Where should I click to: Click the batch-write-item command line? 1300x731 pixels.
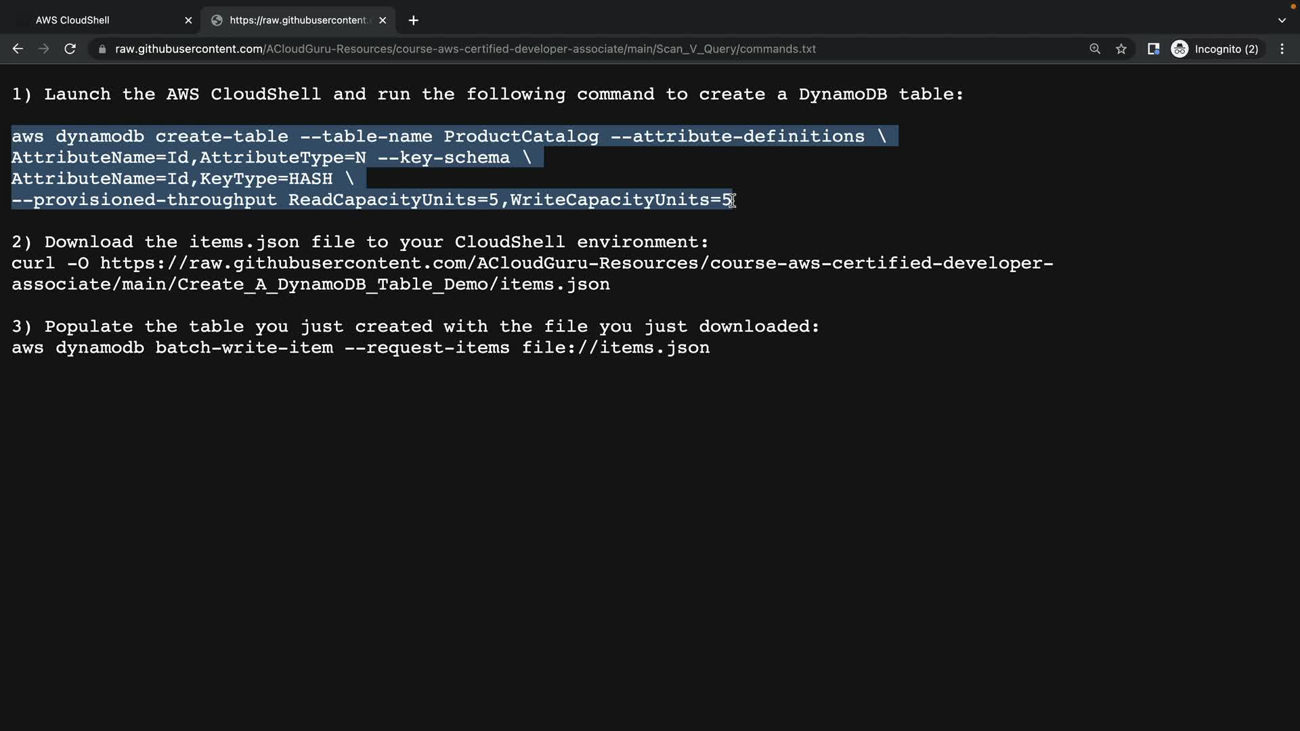tap(360, 348)
